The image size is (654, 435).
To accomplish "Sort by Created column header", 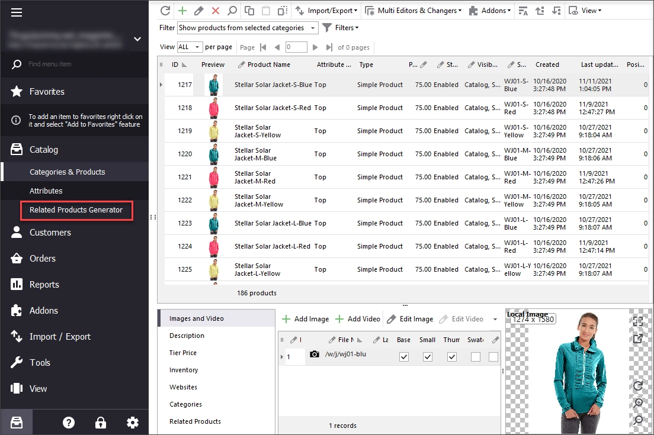I will pos(547,65).
